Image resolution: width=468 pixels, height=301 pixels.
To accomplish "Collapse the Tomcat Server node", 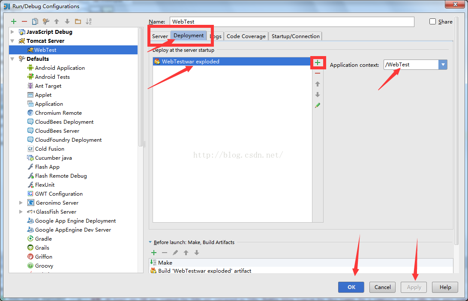I will pos(12,41).
